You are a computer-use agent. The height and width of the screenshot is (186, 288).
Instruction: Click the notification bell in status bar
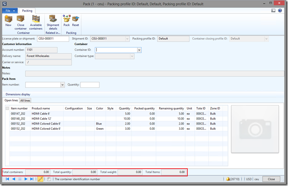point(229,179)
